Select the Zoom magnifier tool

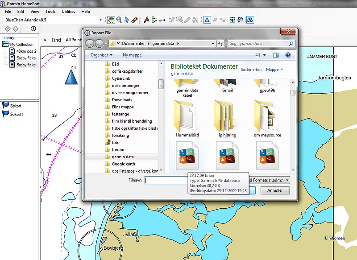[119, 20]
